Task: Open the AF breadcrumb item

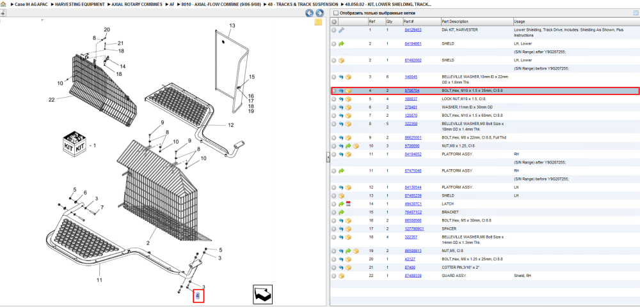Action: tap(172, 4)
